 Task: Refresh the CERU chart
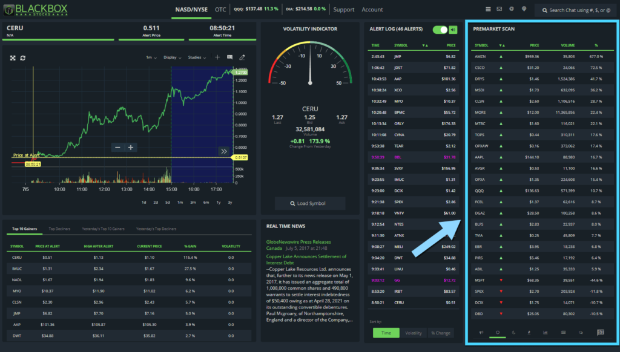(23, 57)
